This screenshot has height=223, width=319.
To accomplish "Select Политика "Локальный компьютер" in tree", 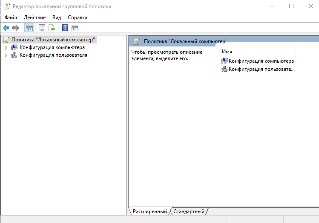I will tap(53, 40).
